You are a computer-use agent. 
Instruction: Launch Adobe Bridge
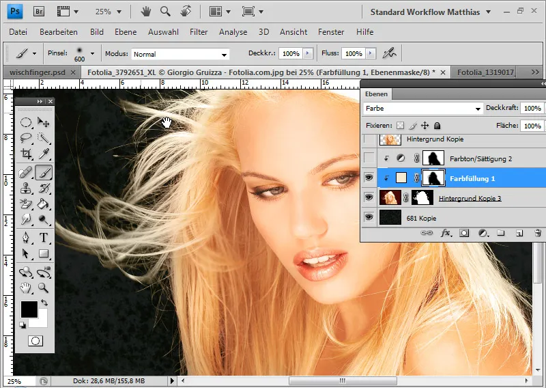pos(39,12)
